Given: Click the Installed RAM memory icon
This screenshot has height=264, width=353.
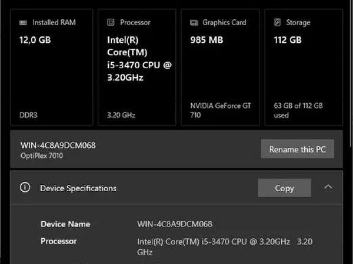Looking at the screenshot, I should click(x=23, y=22).
